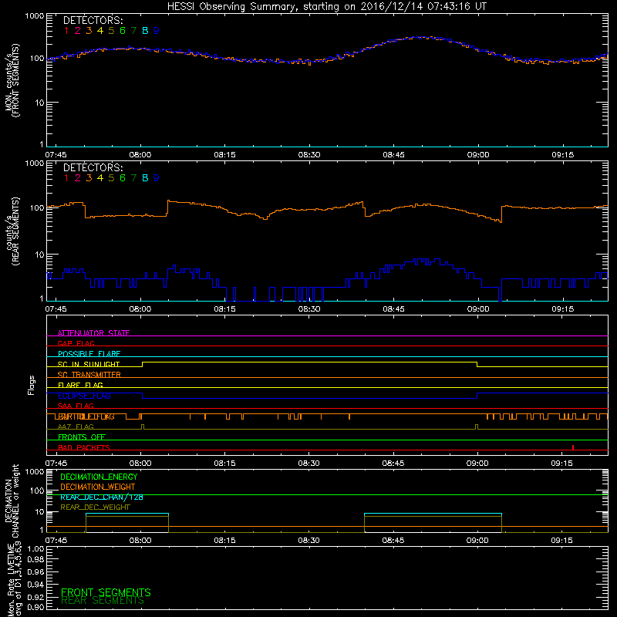Image resolution: width=617 pixels, height=617 pixels.
Task: Click the 0.94 livetime y-axis value
Action: point(36,584)
